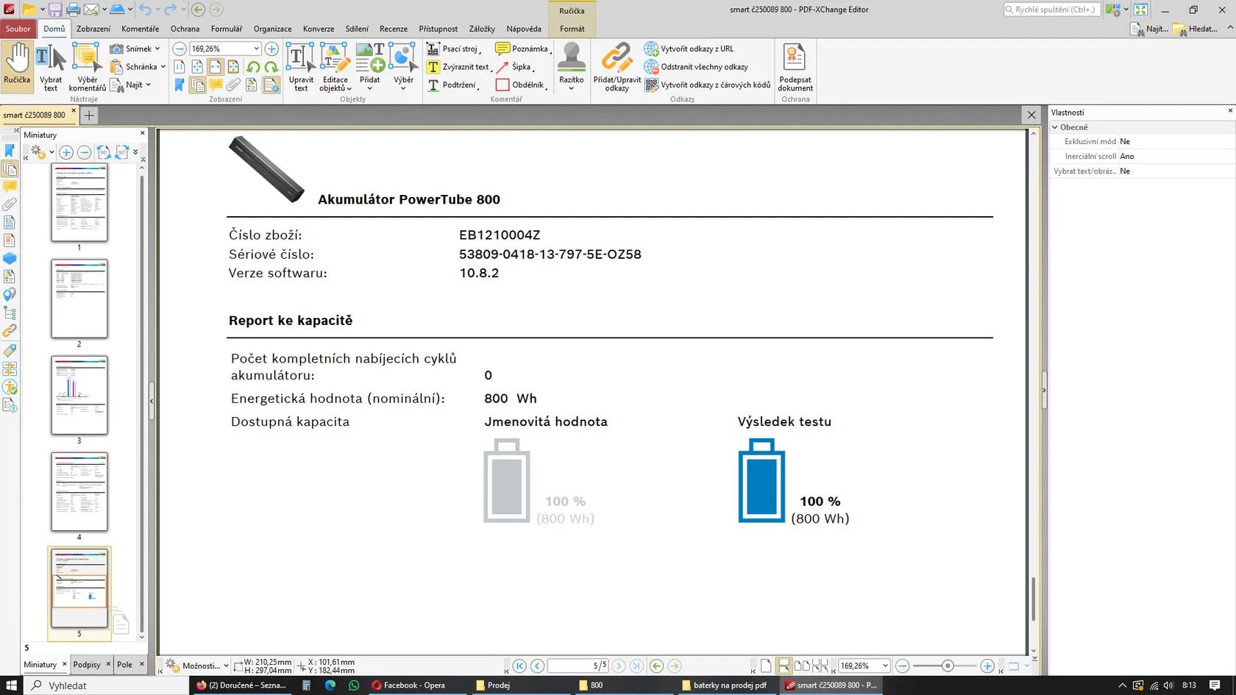
Task: Select the Obdélník rectangle annotation tool
Action: 521,85
